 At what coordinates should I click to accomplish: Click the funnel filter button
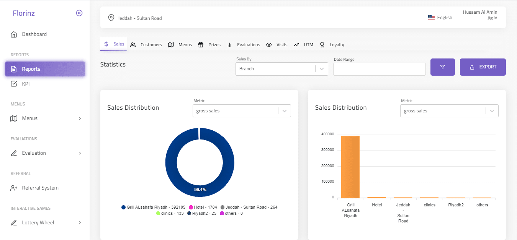pos(442,67)
